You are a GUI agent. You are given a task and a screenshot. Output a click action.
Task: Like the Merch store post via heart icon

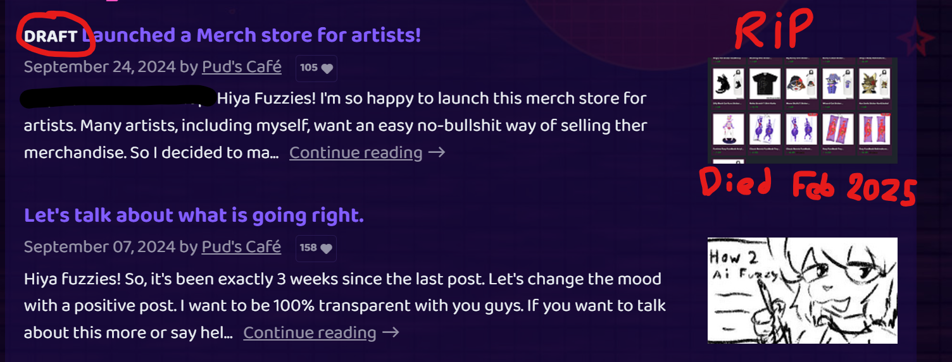(327, 68)
